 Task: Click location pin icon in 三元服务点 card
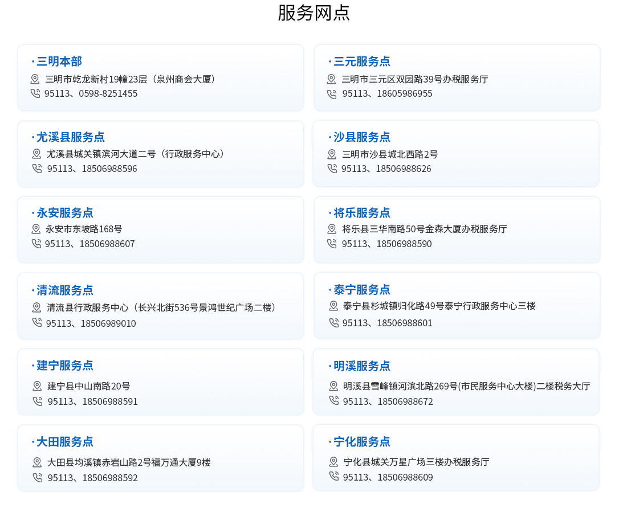[x=332, y=79]
